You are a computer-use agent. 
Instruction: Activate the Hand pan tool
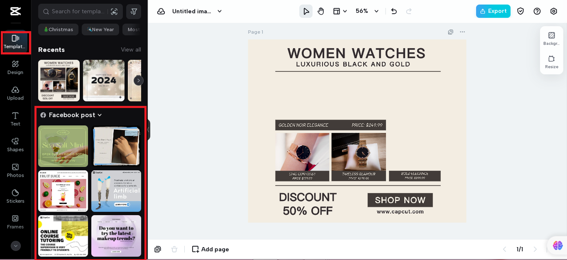321,11
